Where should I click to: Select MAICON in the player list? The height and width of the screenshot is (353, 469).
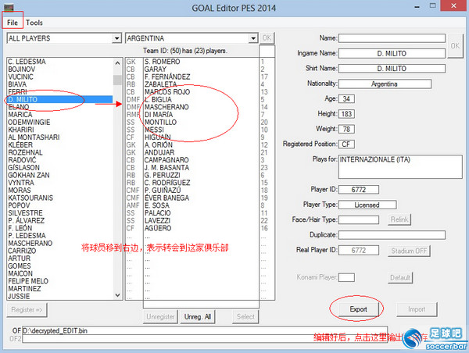pos(60,273)
